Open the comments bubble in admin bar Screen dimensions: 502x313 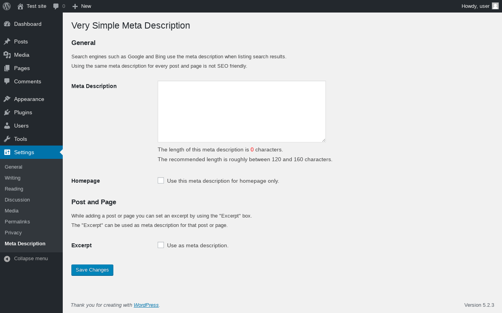[x=59, y=6]
